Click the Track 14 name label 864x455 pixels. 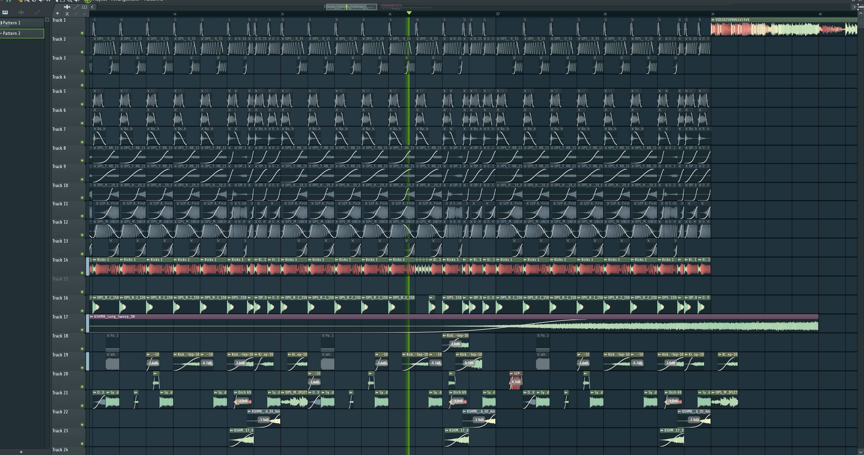[x=60, y=260]
